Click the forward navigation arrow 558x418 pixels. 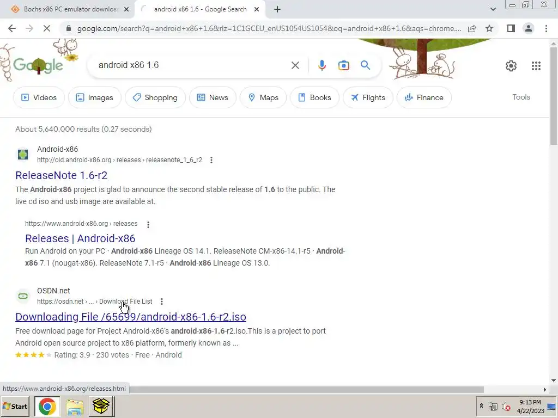[29, 28]
